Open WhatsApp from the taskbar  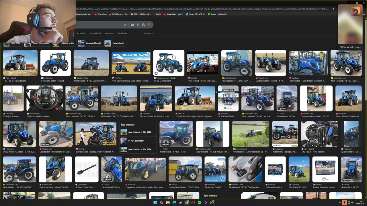coord(212,203)
